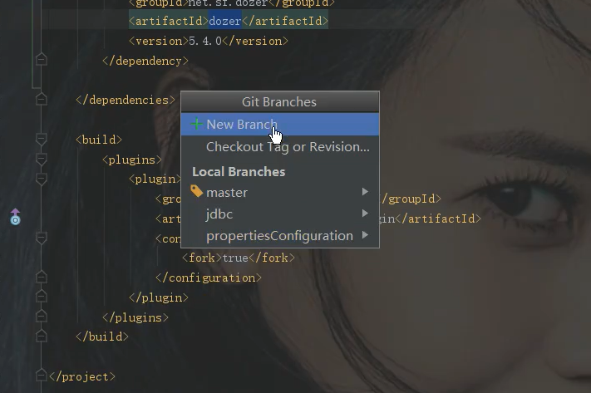The width and height of the screenshot is (591, 393).
Task: Click the </project> closing tag
Action: pyautogui.click(x=82, y=376)
